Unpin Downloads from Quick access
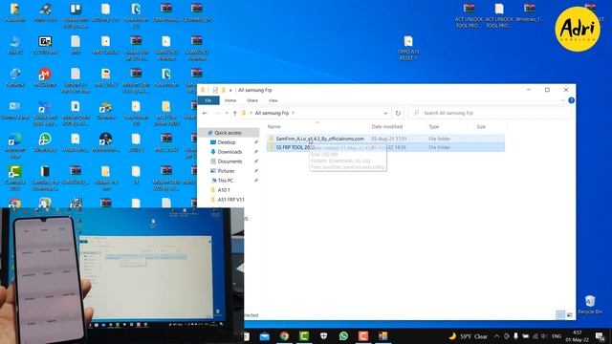The image size is (612, 344). [x=256, y=152]
